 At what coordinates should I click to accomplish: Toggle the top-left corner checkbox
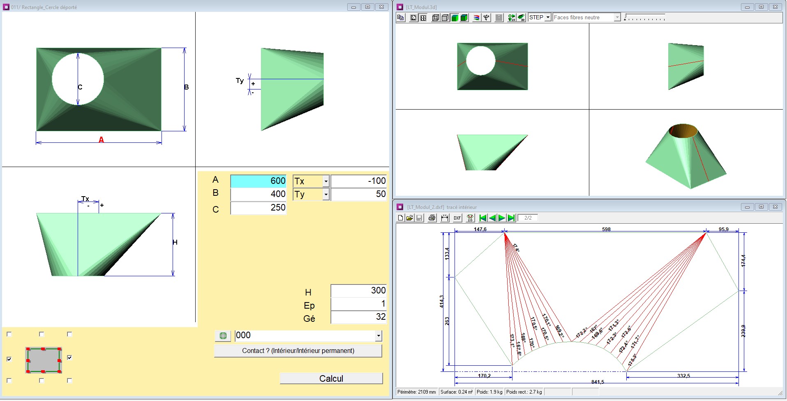(x=9, y=335)
